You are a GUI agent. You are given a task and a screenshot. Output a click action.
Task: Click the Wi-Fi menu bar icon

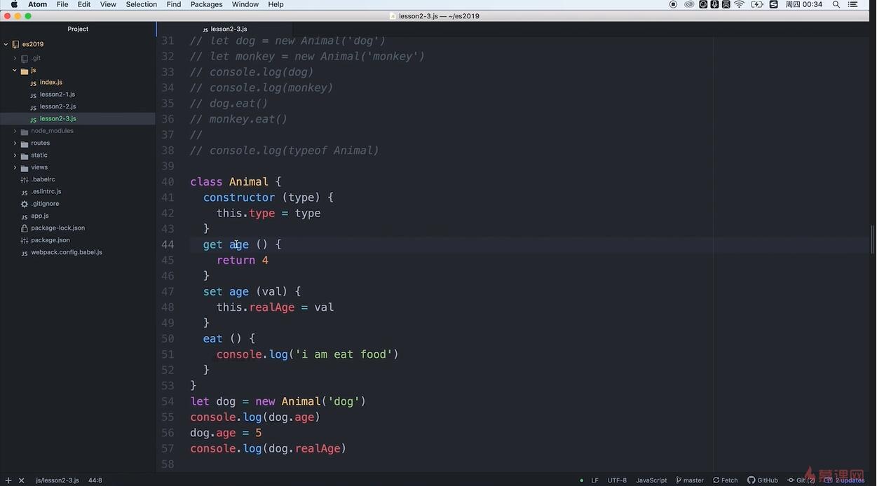click(739, 4)
